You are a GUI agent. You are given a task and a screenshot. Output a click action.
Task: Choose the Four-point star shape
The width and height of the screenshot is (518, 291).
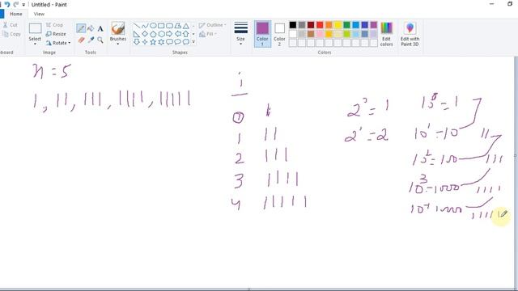click(x=145, y=42)
